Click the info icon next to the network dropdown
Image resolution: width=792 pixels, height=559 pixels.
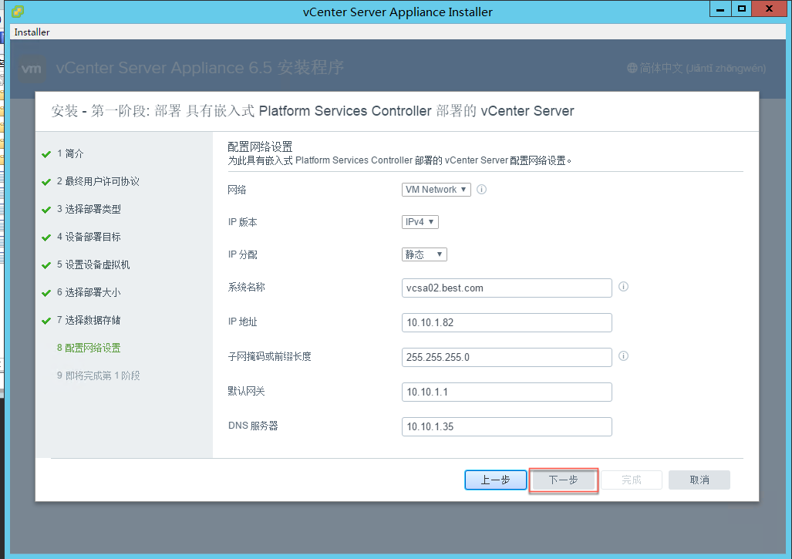tap(481, 190)
